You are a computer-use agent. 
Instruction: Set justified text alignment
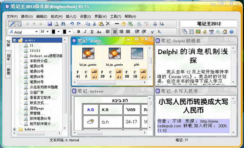128,32
